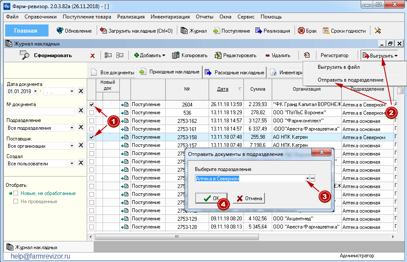Open the Сервис menu

tap(246, 17)
